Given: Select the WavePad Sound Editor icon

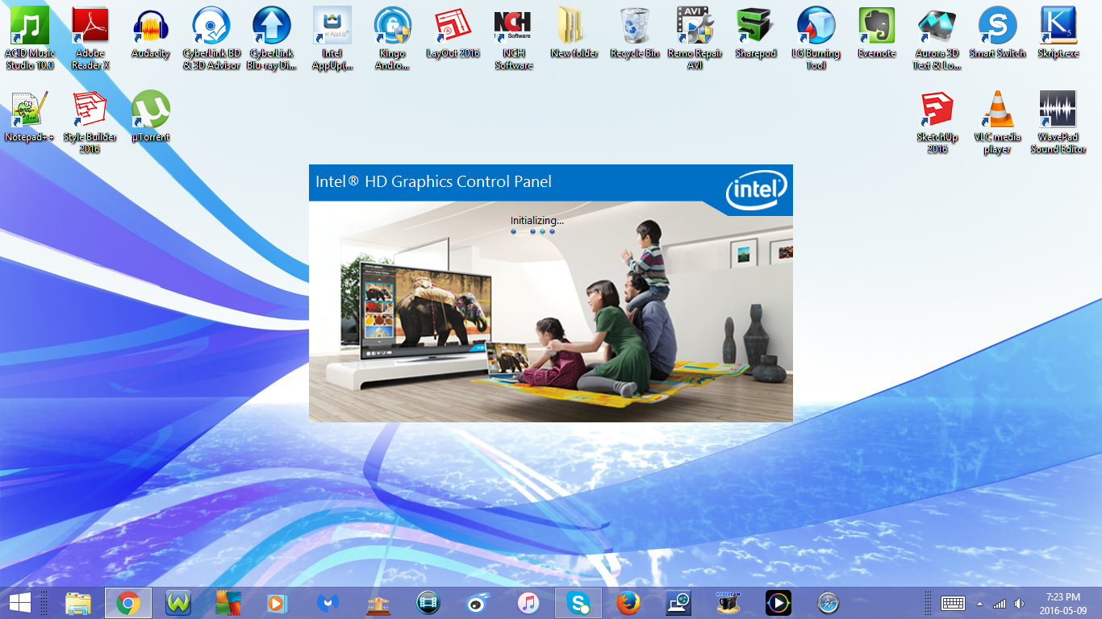Looking at the screenshot, I should 1058,122.
